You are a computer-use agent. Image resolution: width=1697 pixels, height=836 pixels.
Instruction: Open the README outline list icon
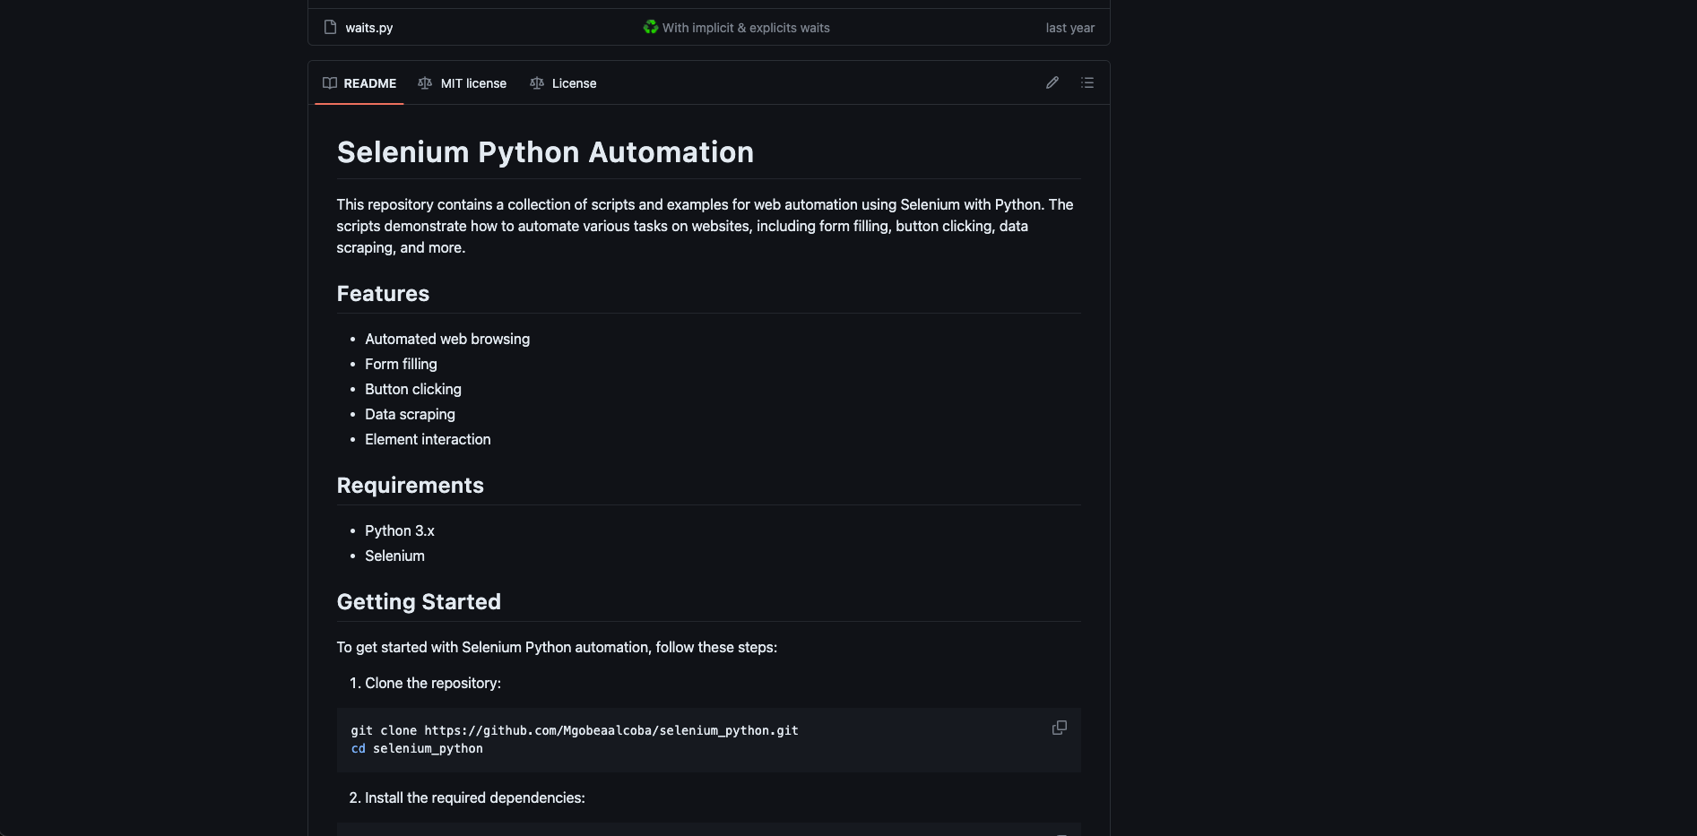(1087, 82)
